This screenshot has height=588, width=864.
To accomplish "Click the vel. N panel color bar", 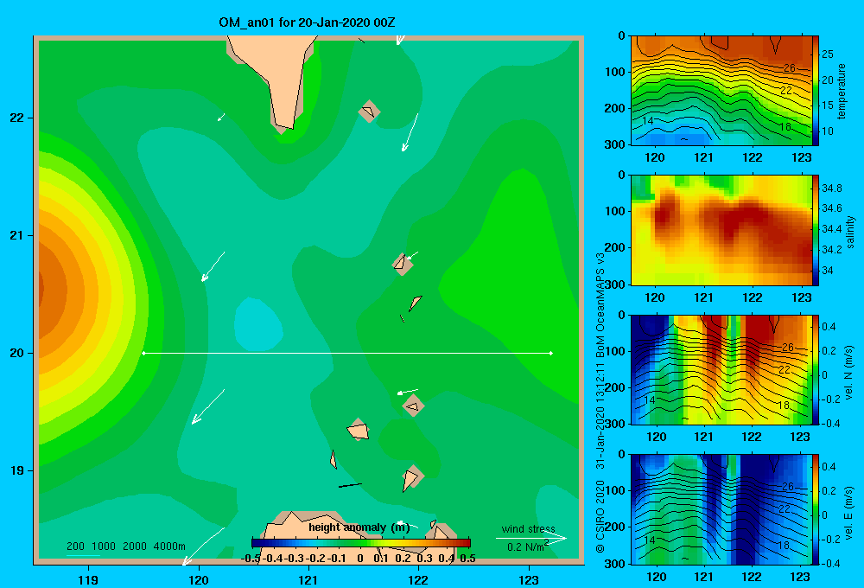I will pos(816,369).
